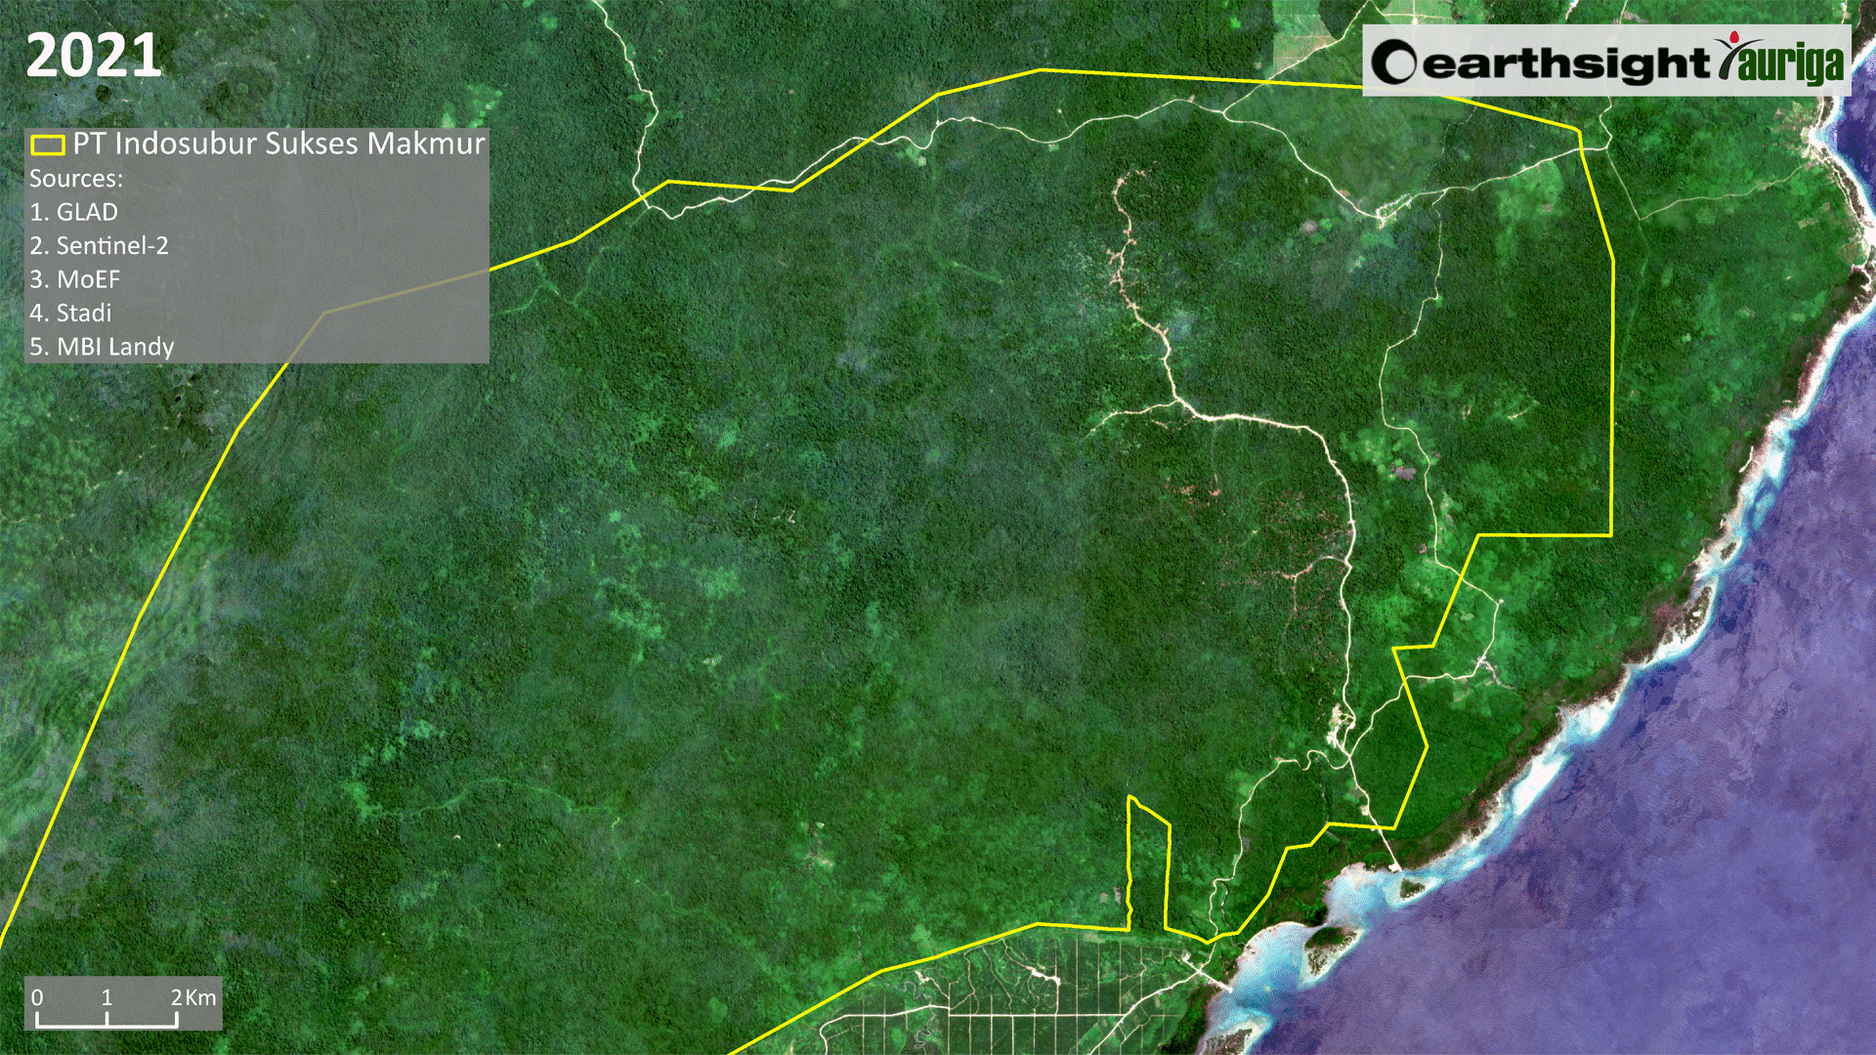Click the Sources heading in legend

[x=76, y=179]
